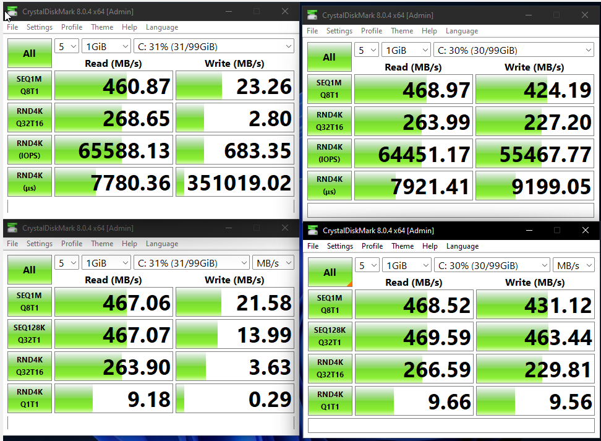Click the comment field in the top-right window
Viewport: 601px width, 441px height.
(451, 210)
